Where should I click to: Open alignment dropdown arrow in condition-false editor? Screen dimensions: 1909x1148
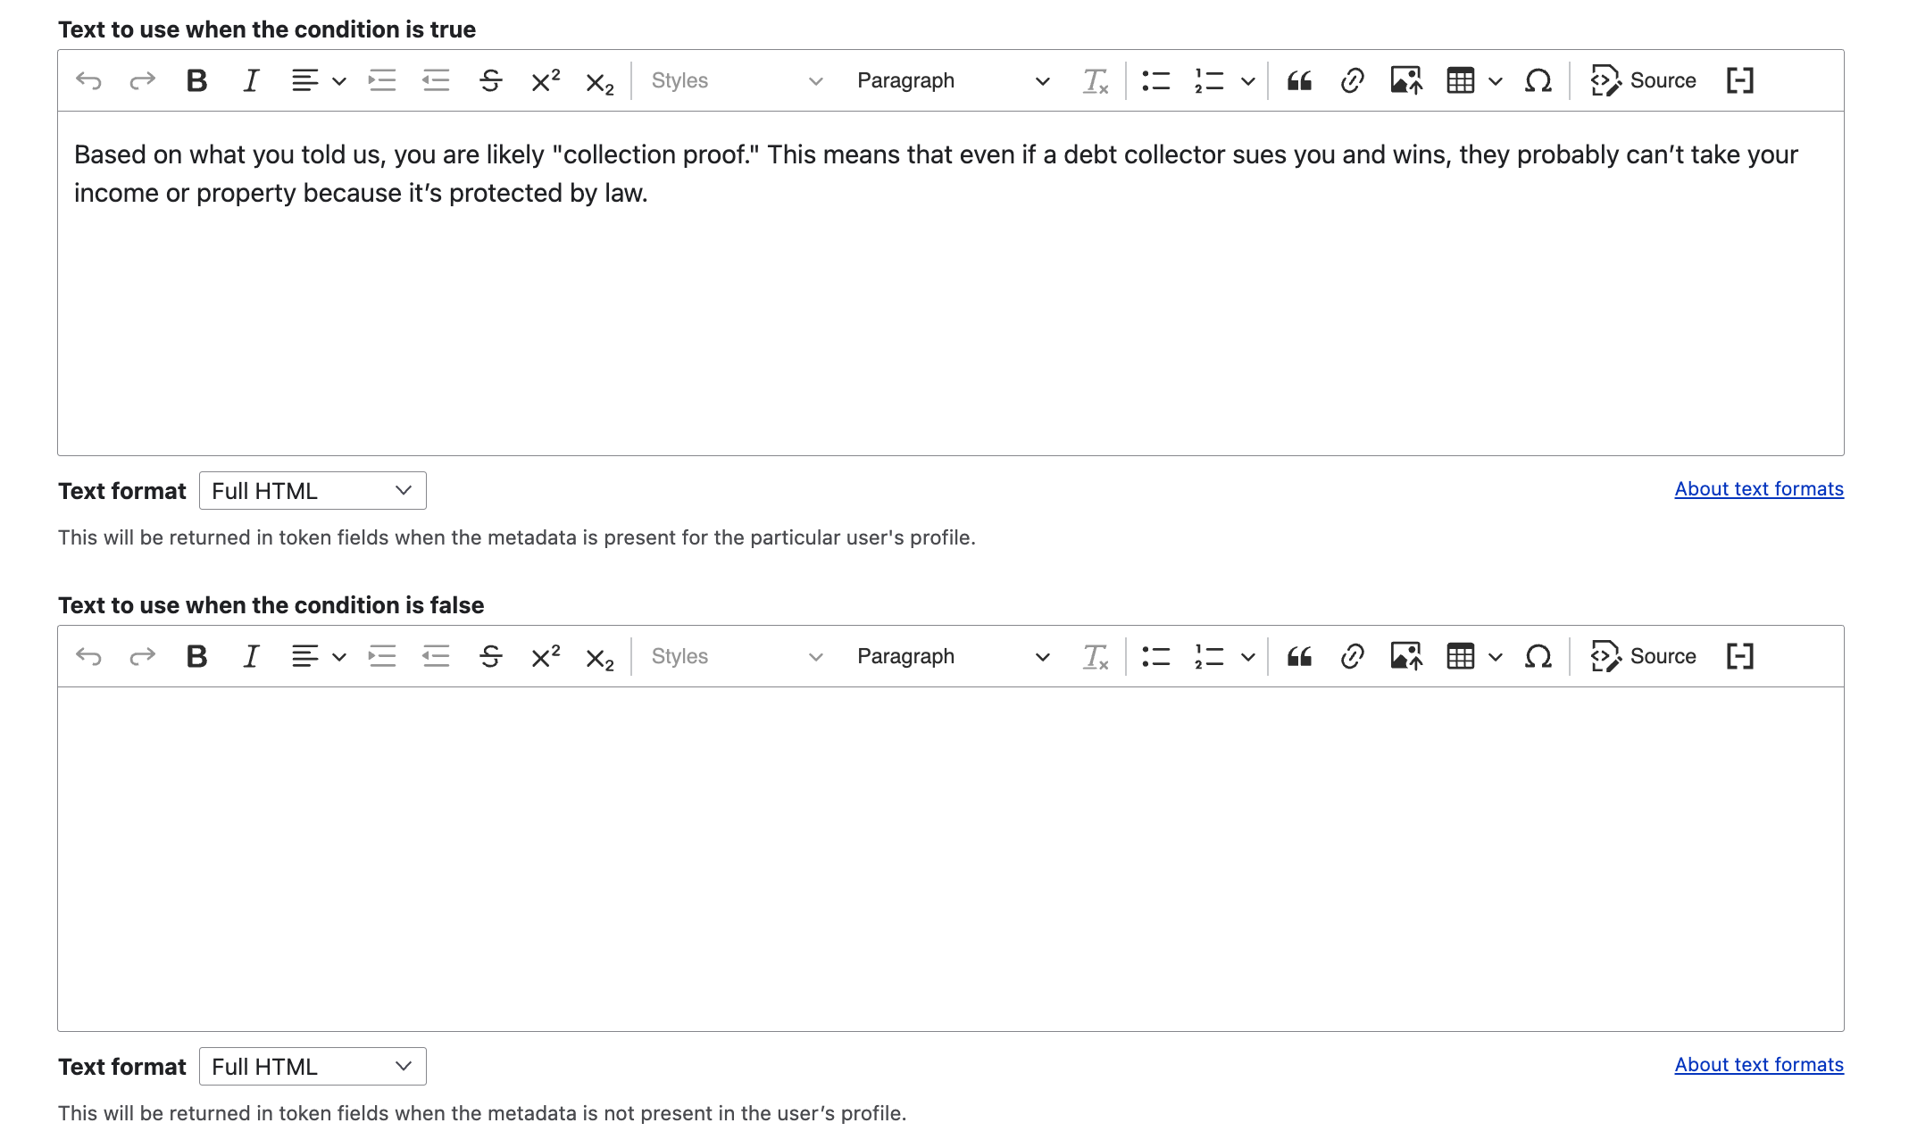point(339,657)
